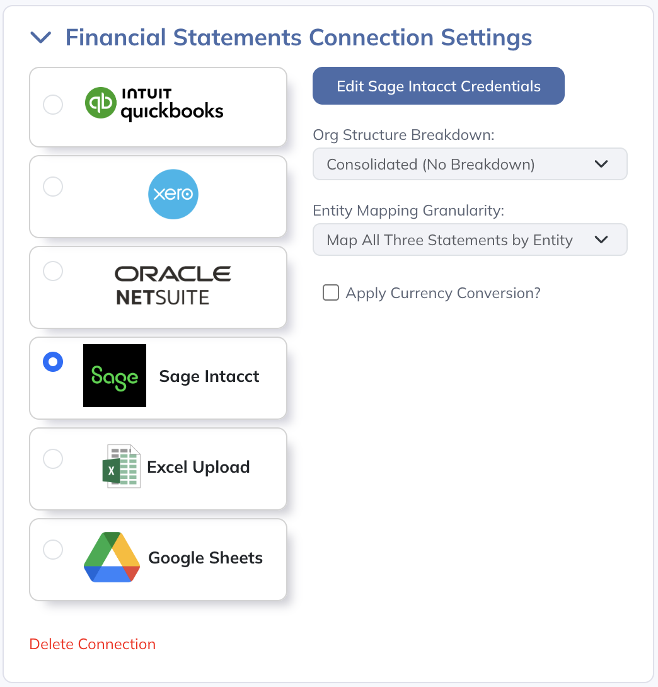The image size is (658, 687).
Task: Enable the Apply Currency Conversion checkbox
Action: 331,293
